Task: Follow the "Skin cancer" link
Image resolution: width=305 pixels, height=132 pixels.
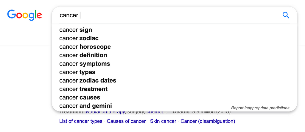Action: click(x=163, y=121)
